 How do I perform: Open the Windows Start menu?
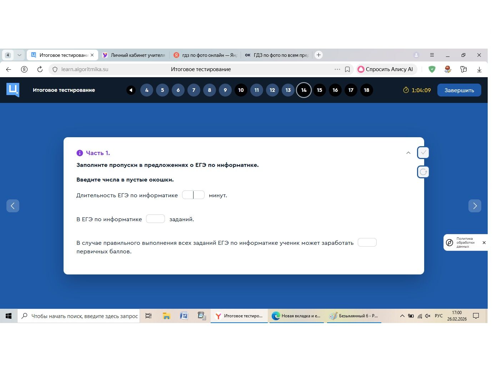point(9,316)
